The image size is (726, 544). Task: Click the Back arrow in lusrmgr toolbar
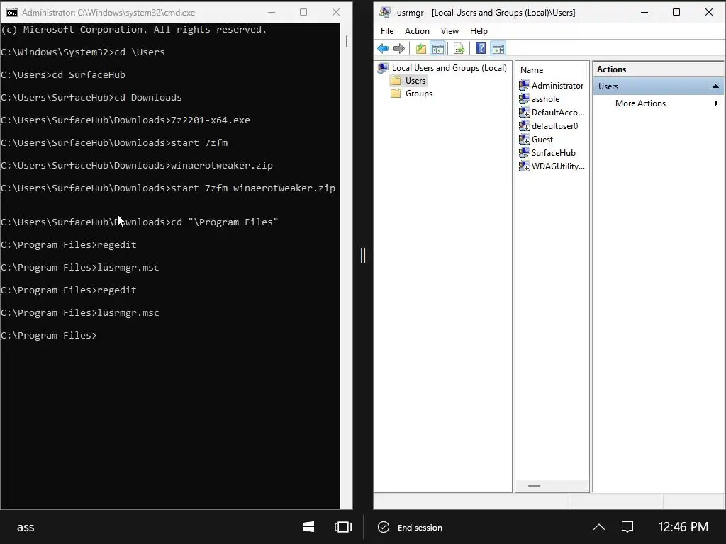[383, 48]
